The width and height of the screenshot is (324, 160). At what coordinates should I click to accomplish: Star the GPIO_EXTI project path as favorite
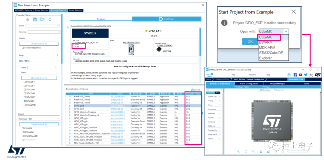pos(67,27)
